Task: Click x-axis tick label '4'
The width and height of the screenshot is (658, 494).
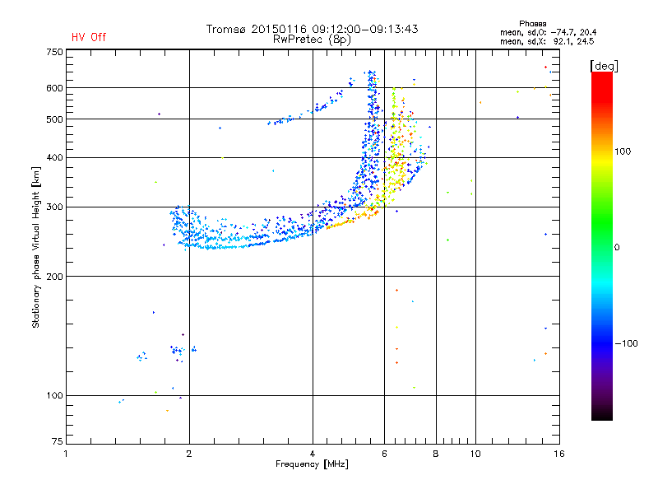Action: coord(313,454)
